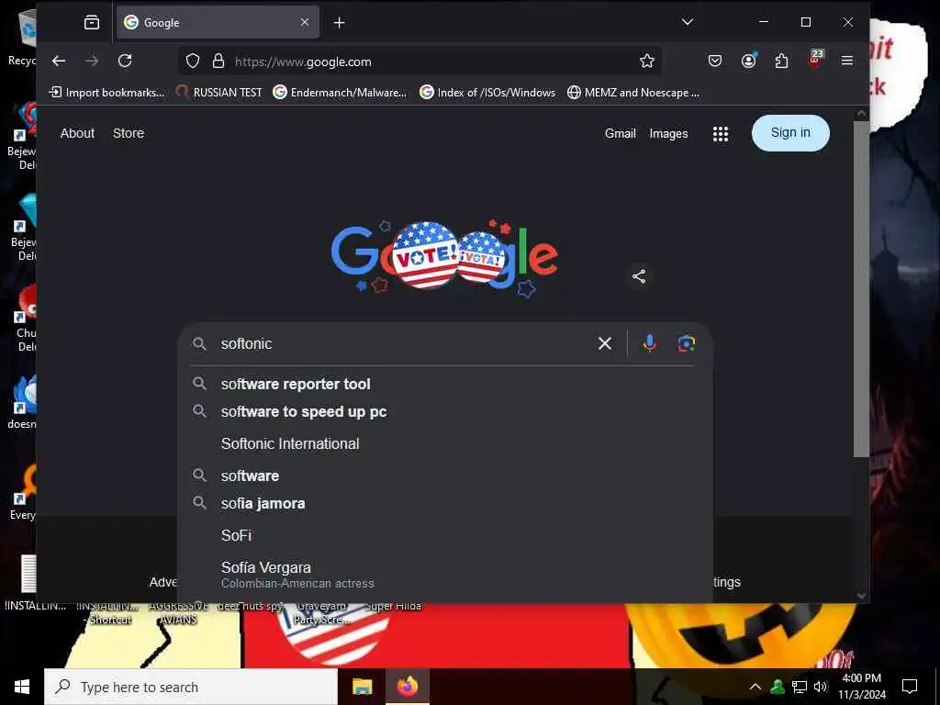Open a new tab with plus button
This screenshot has height=705, width=940.
pyautogui.click(x=340, y=23)
